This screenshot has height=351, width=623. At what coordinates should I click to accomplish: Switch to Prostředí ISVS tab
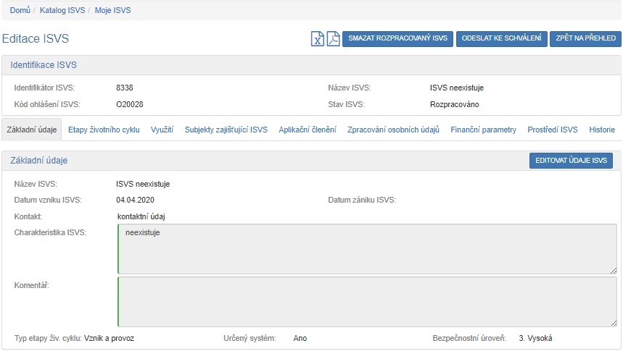(552, 130)
